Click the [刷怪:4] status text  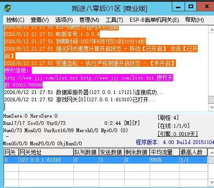click(168, 118)
